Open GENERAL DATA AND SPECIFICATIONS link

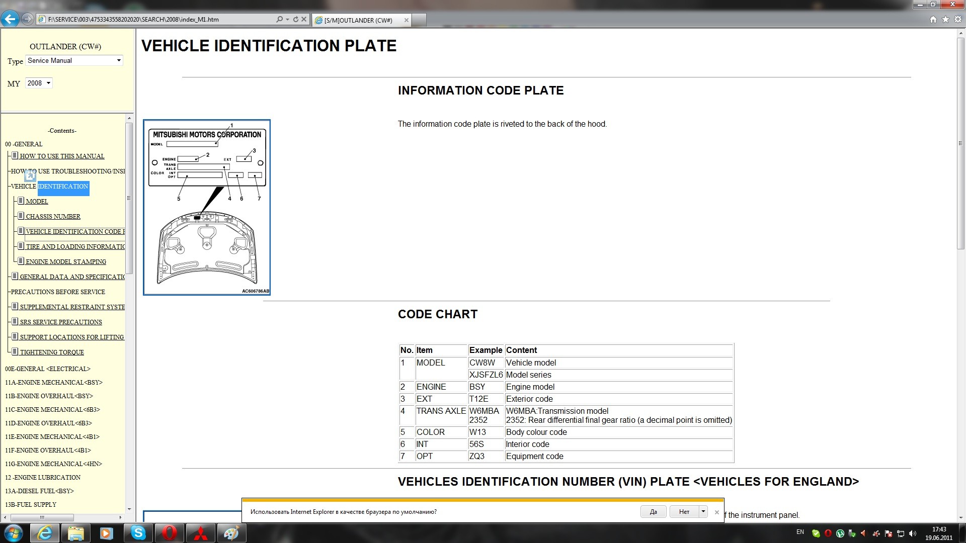click(72, 277)
